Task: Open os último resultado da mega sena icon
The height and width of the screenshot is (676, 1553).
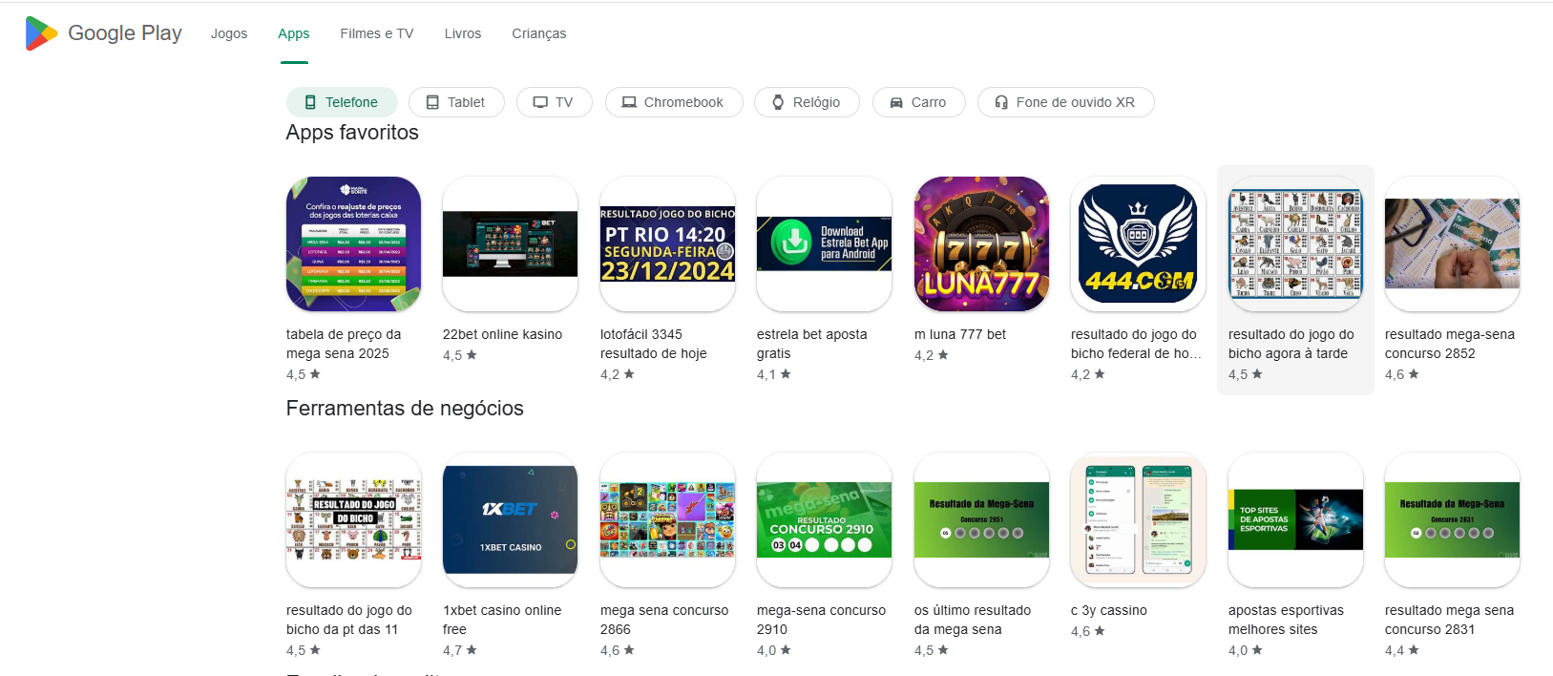Action: pyautogui.click(x=981, y=519)
